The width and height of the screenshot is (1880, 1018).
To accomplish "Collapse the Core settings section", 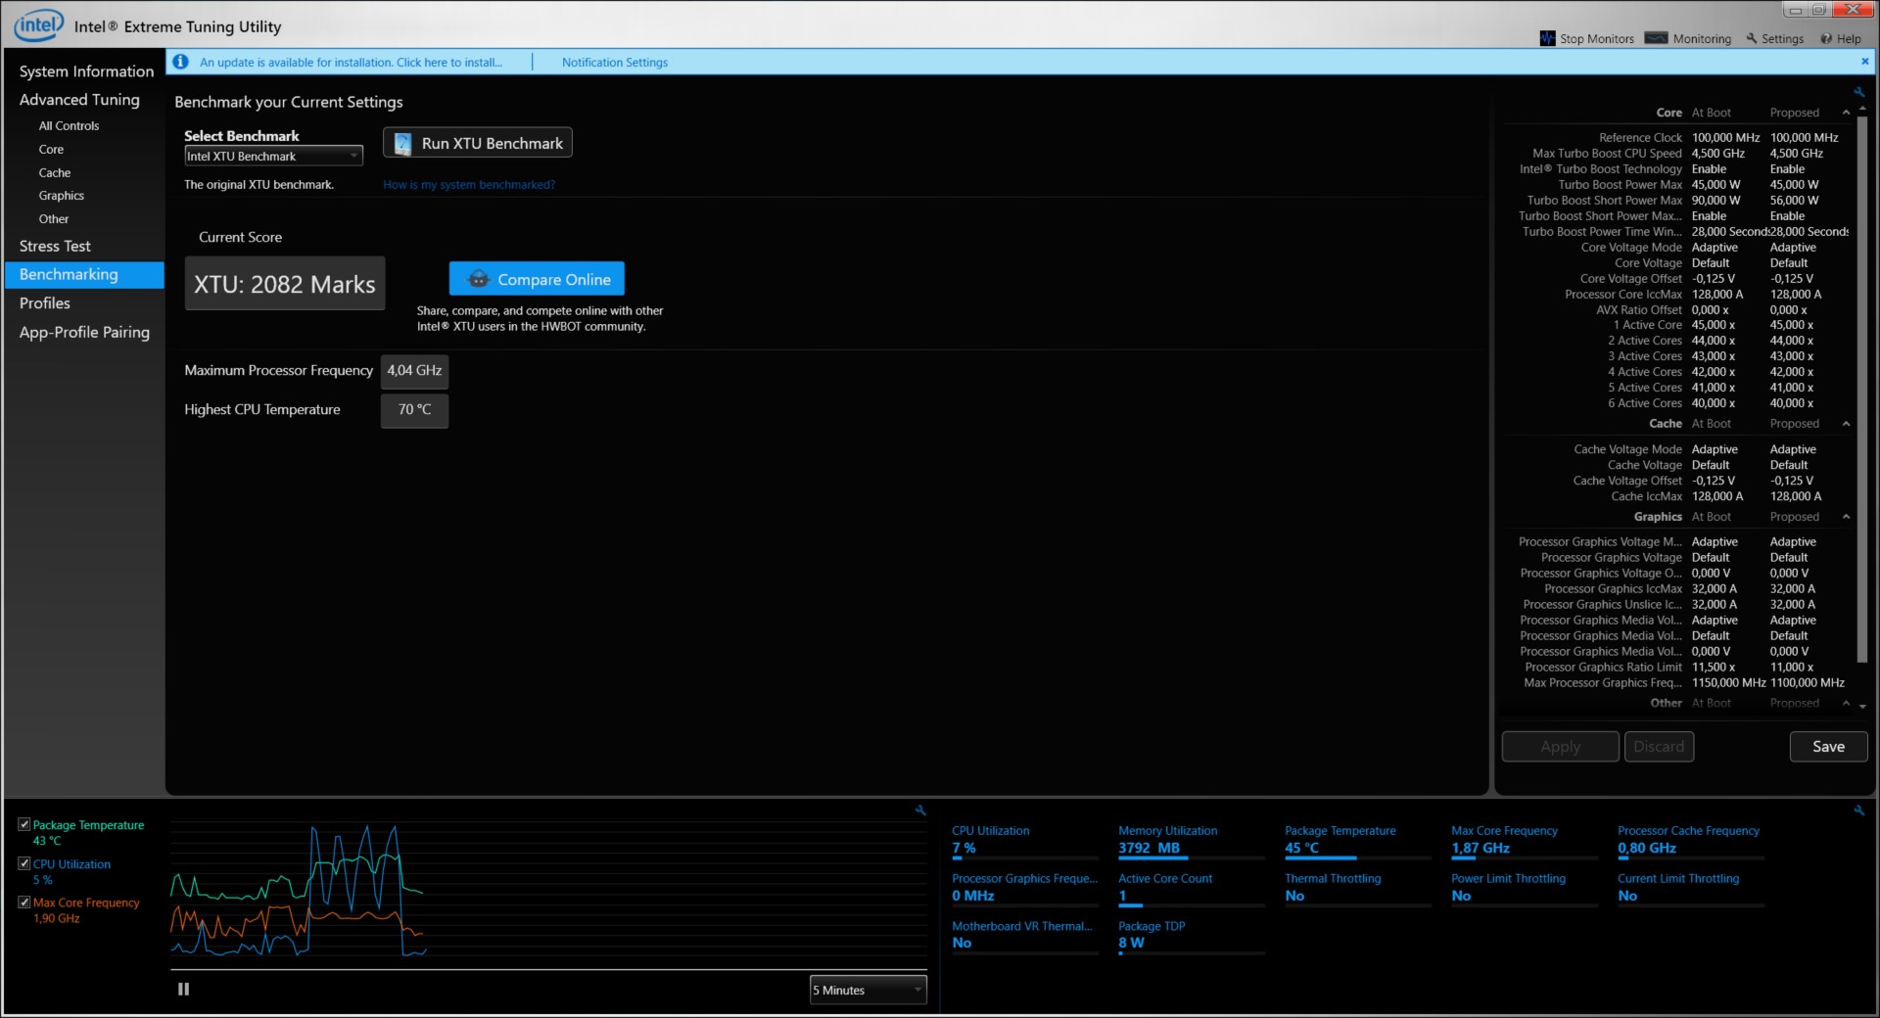I will pos(1846,113).
